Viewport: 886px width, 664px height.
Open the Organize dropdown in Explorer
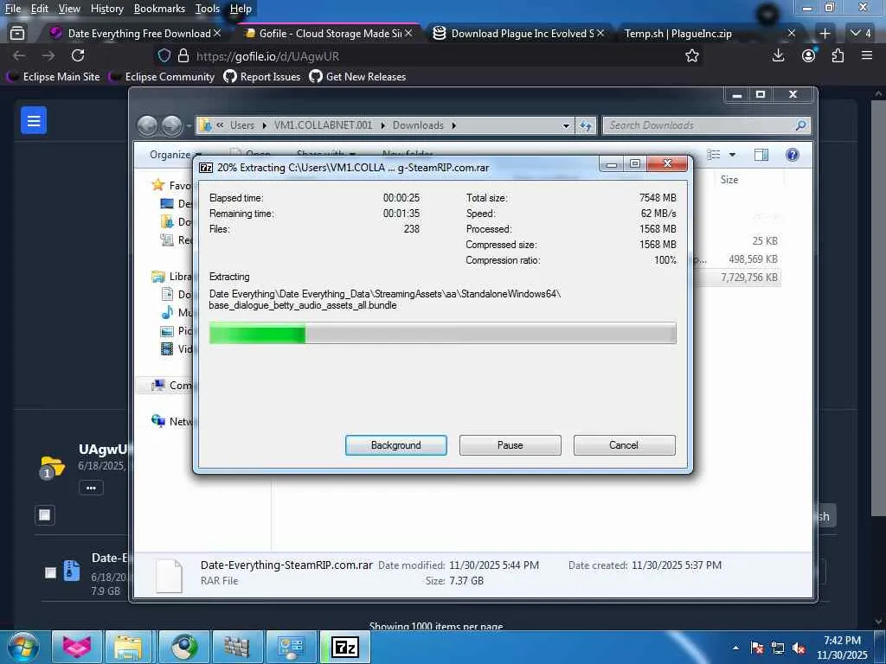coord(175,155)
